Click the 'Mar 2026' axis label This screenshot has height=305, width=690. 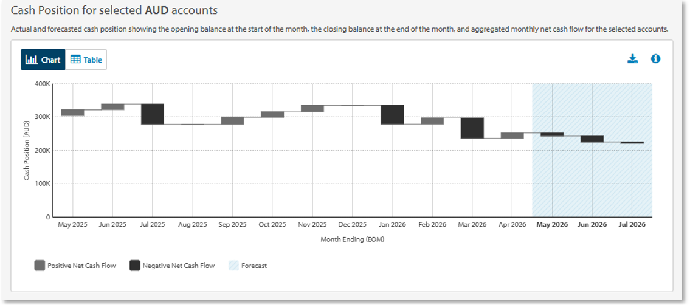click(472, 225)
